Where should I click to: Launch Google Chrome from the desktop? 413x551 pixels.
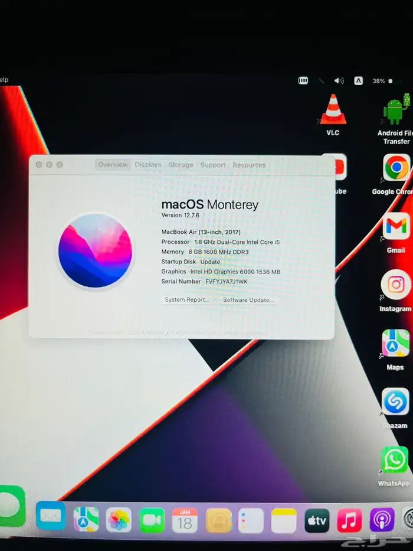tap(396, 168)
